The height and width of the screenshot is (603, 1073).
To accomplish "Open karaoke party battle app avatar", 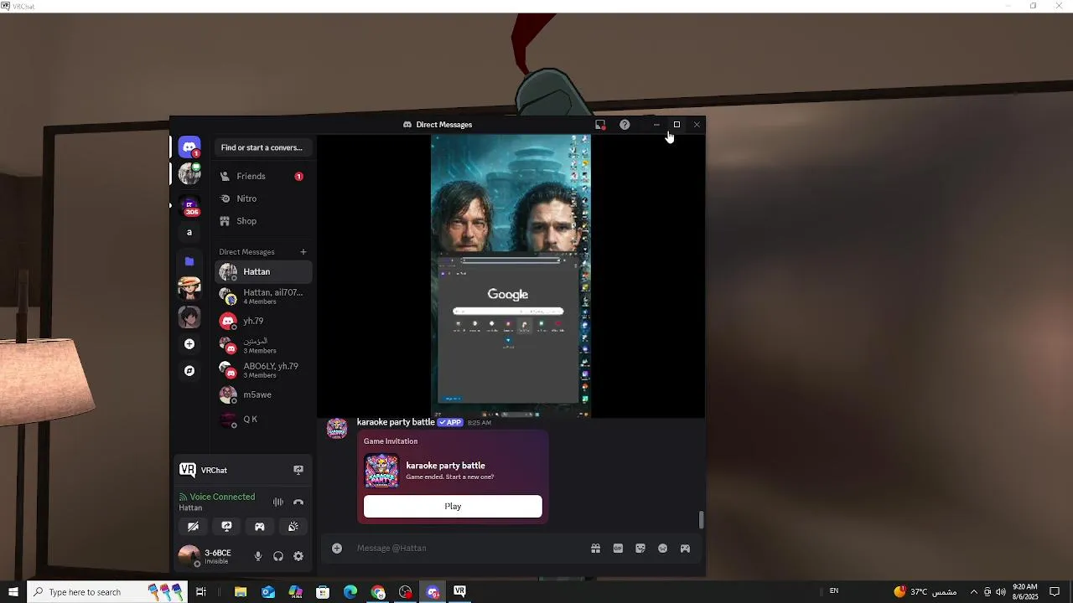I will pyautogui.click(x=337, y=428).
